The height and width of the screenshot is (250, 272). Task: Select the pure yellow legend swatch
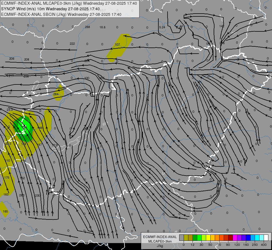pyautogui.click(x=208, y=237)
